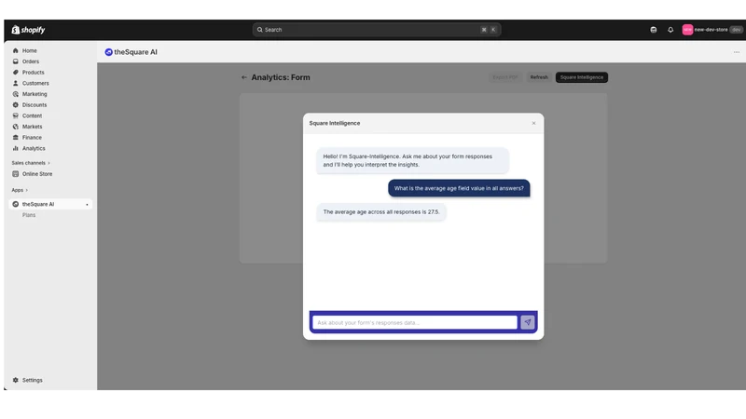Open the Plans sub-item
Image resolution: width=746 pixels, height=419 pixels.
[x=29, y=215]
